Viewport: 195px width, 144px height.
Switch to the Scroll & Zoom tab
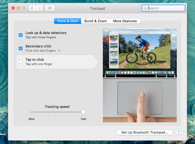pyautogui.click(x=95, y=21)
